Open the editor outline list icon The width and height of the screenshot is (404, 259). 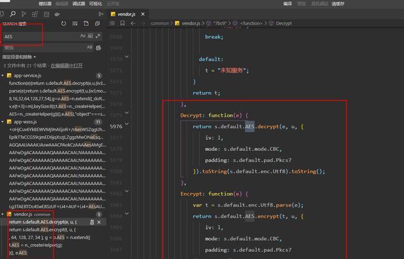coord(112,23)
